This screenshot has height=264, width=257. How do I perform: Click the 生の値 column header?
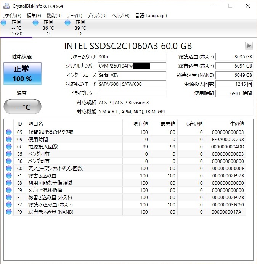point(225,124)
